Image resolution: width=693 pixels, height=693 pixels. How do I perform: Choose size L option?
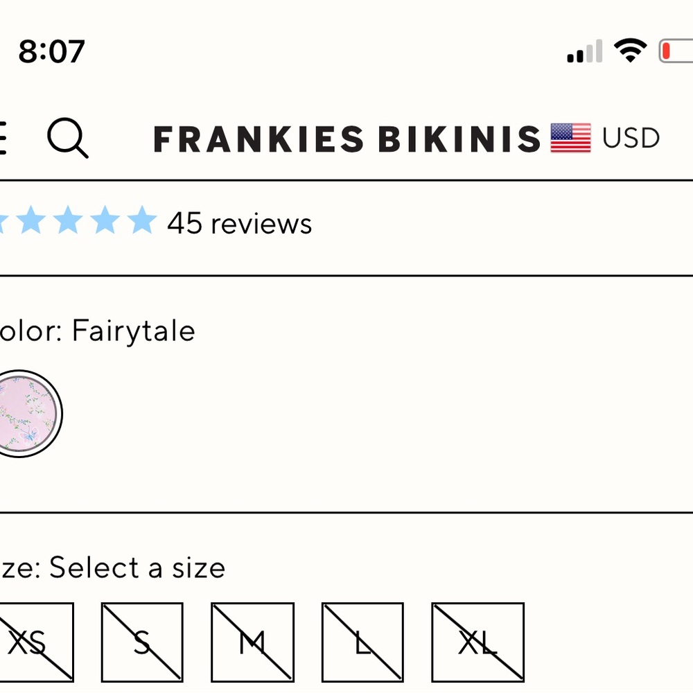[362, 642]
